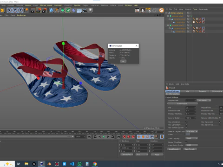Screen dimensions: 223x167
Task: Click the green subdivision generator icon
Action: (x=62, y=10)
